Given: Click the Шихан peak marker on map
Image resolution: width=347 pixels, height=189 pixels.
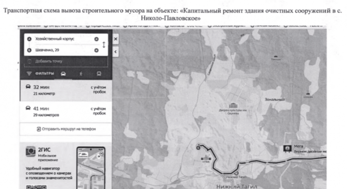Looking at the screenshot, I should pyautogui.click(x=308, y=94).
